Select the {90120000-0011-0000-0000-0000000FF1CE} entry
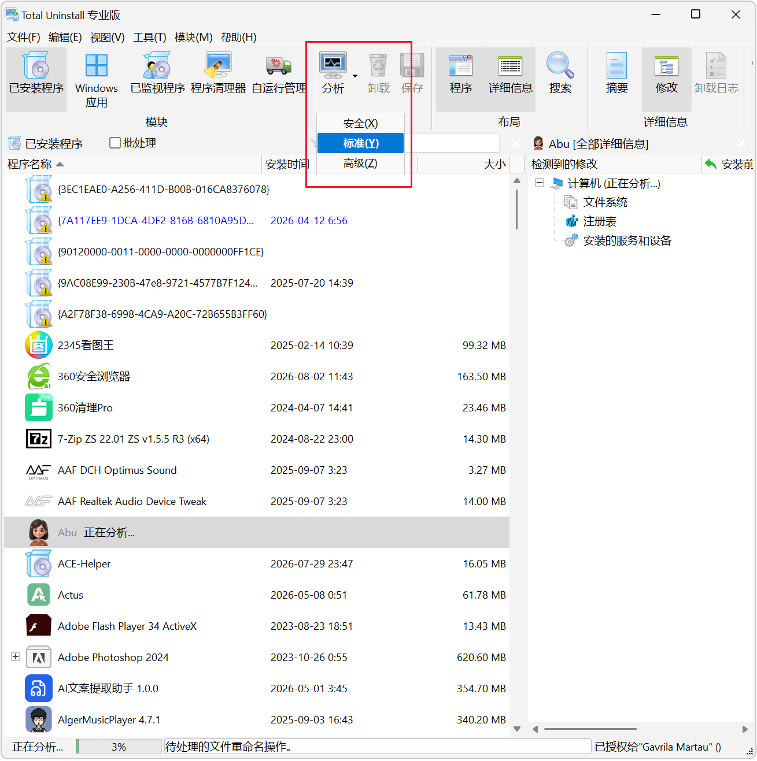 coord(161,251)
